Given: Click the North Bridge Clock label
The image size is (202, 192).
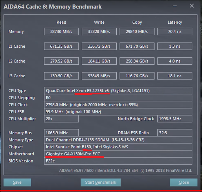Looking at the screenshot, I should [136, 119].
